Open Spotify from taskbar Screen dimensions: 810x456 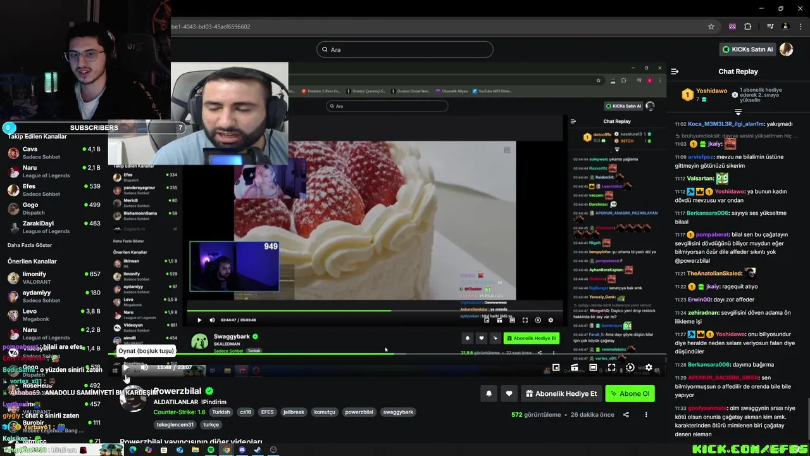click(211, 450)
